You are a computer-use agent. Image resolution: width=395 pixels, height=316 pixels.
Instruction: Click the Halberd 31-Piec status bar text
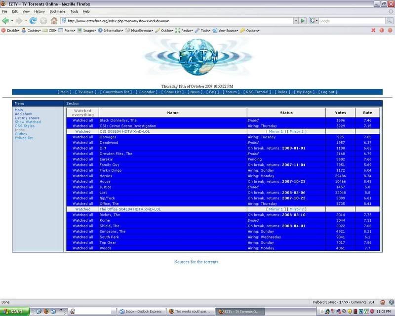click(x=343, y=302)
